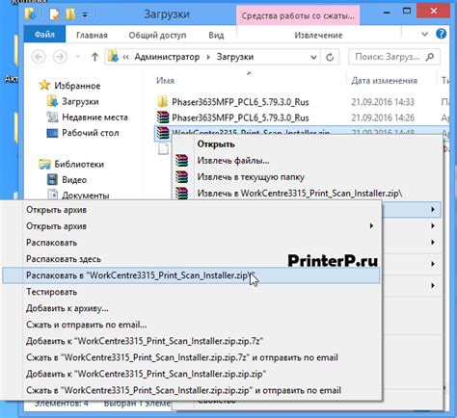The height and width of the screenshot is (418, 457).
Task: Open Рабочий стол in navigation pane
Action: pyautogui.click(x=91, y=133)
